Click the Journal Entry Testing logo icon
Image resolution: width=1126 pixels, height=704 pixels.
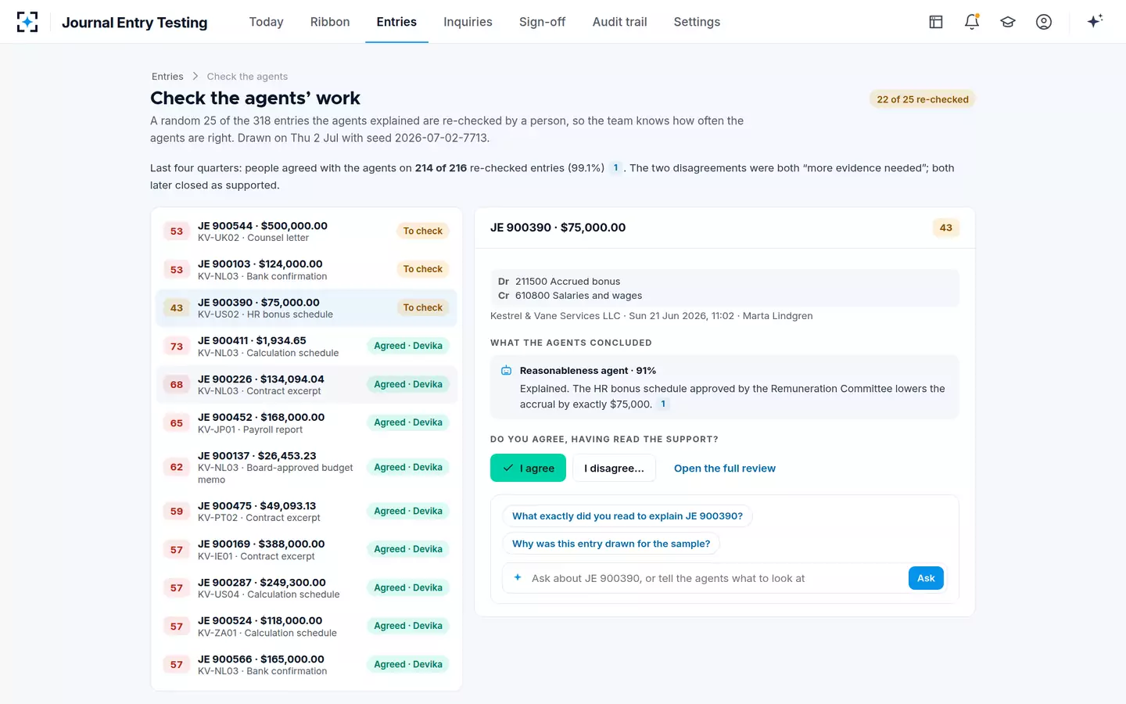(27, 22)
